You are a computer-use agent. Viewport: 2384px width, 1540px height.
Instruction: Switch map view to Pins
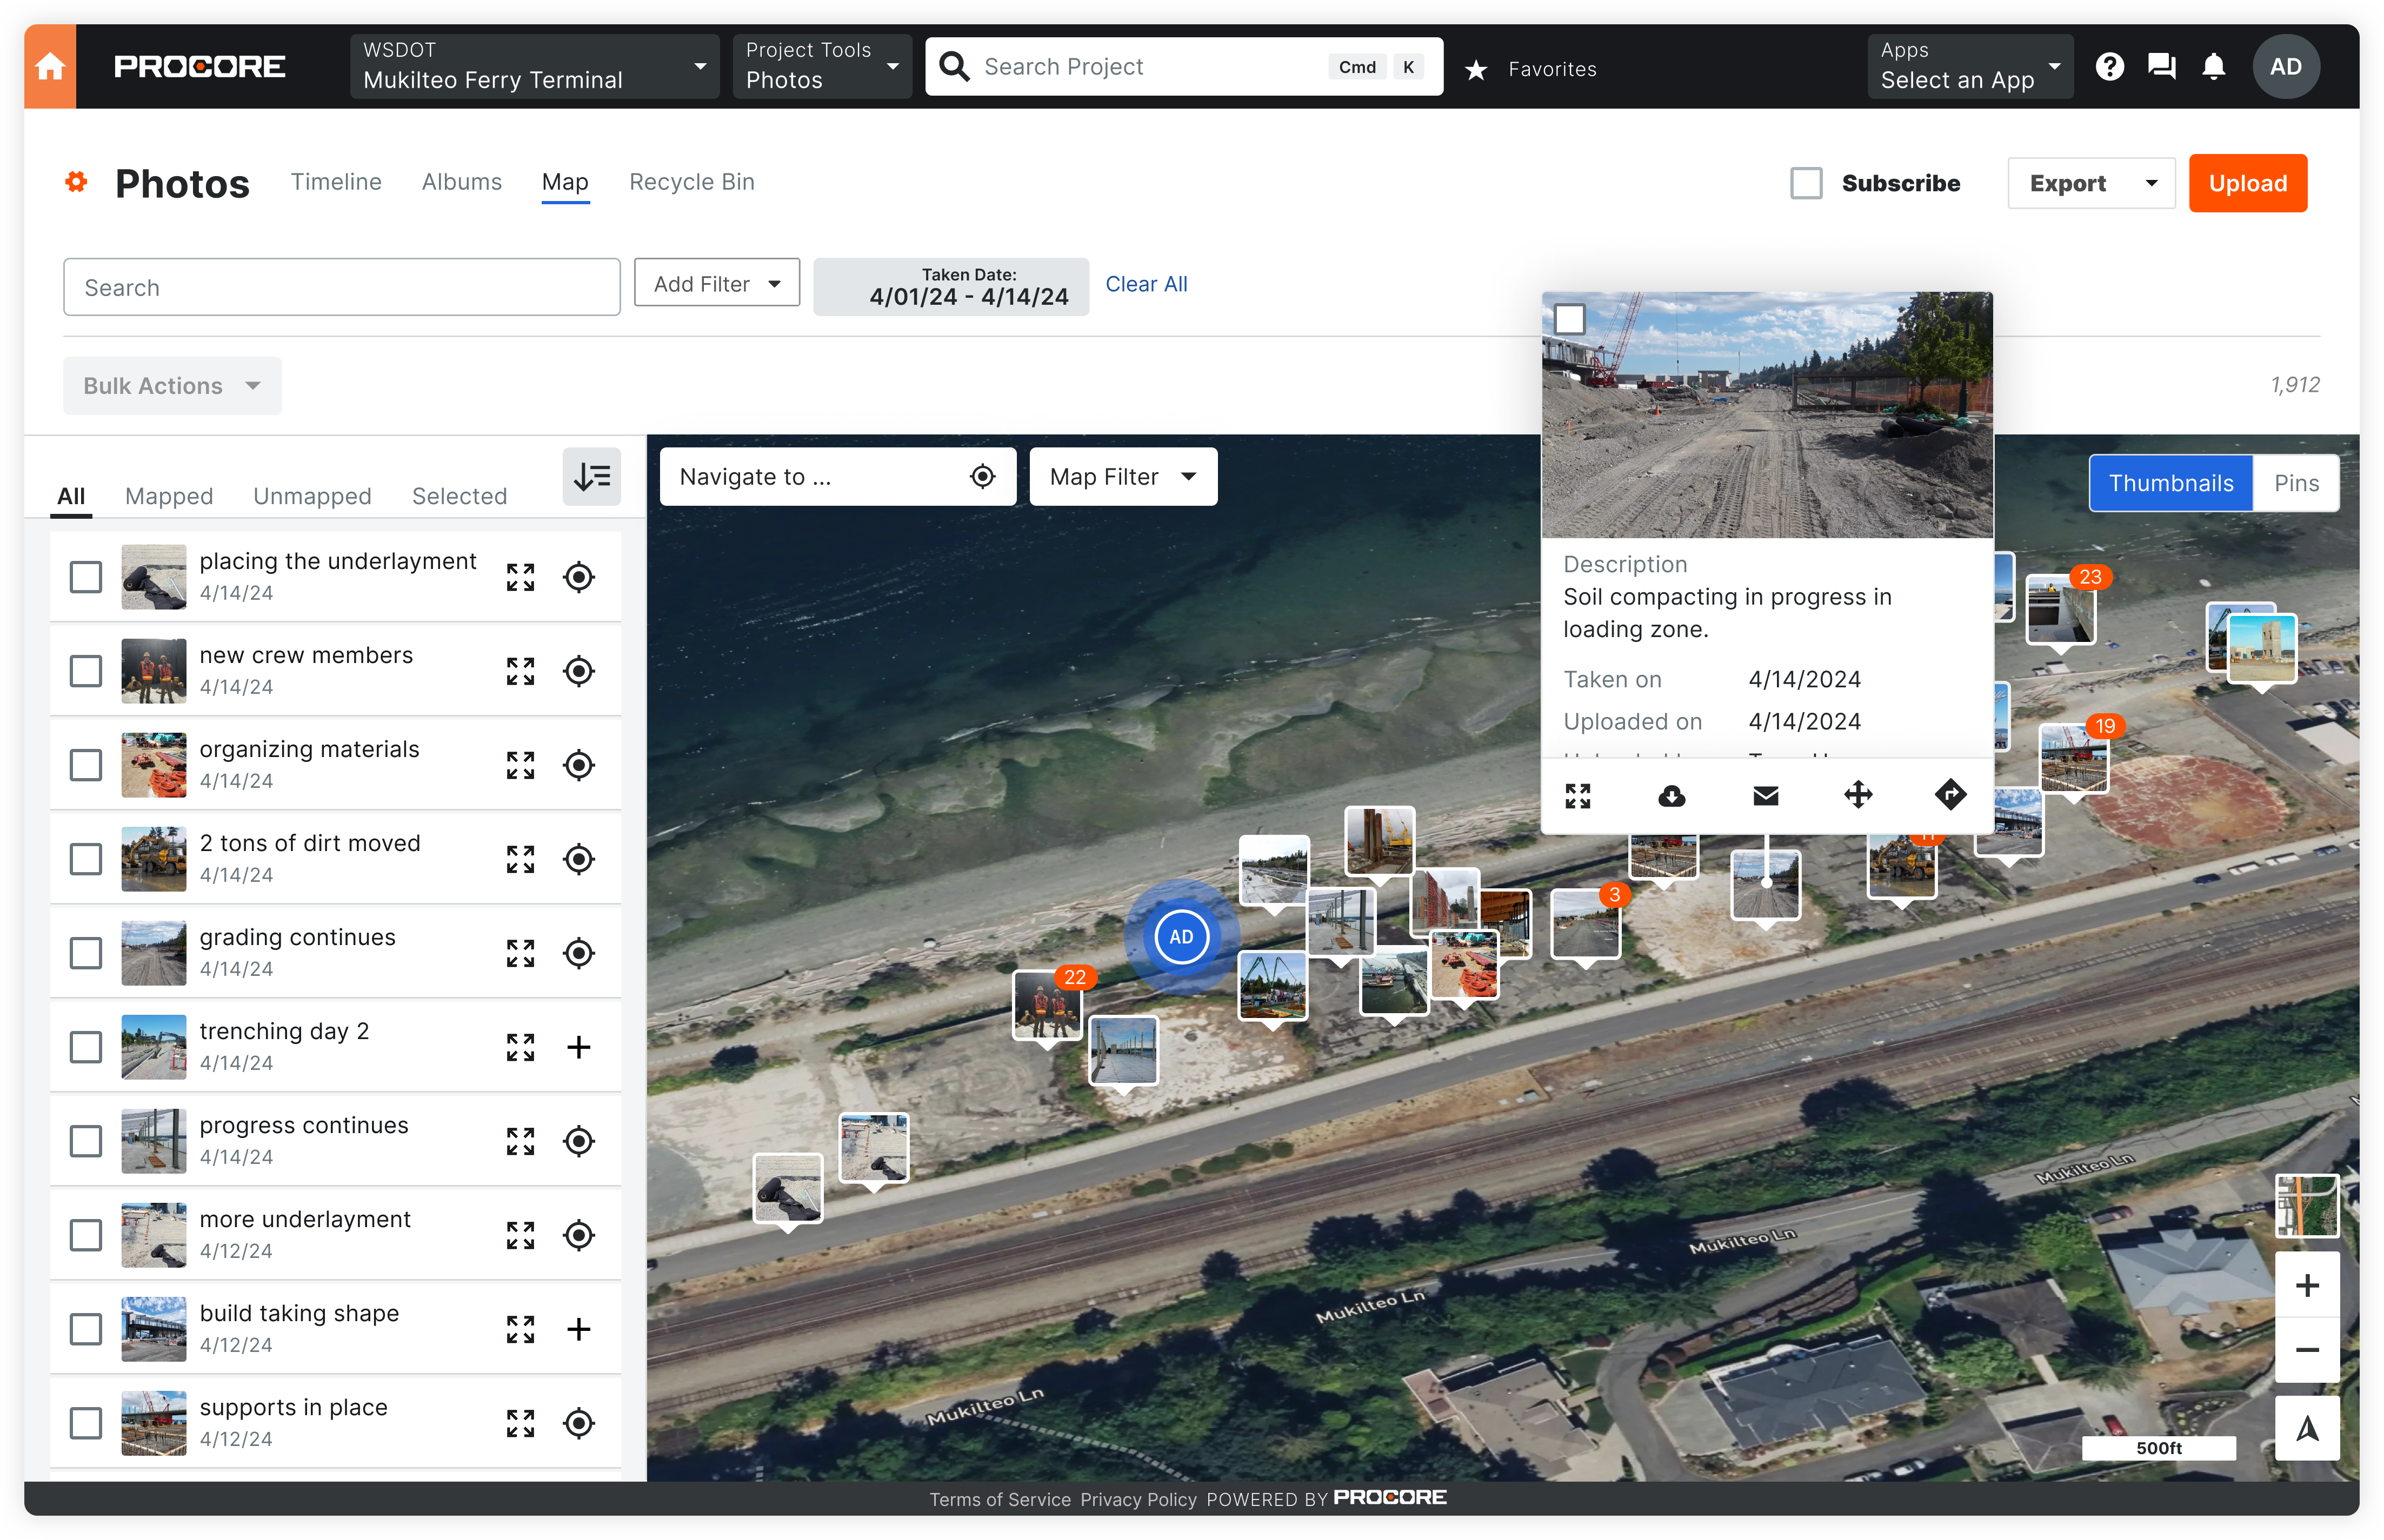[2295, 483]
